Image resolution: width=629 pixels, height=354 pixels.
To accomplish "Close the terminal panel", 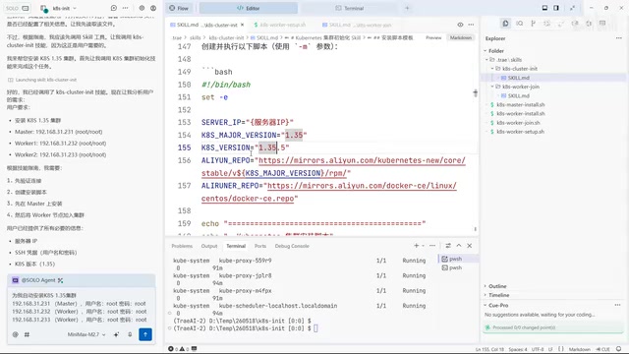I will 470,246.
